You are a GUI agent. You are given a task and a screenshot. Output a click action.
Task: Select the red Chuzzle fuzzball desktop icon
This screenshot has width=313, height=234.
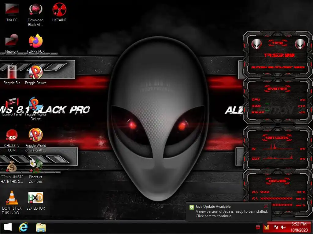(x=12, y=135)
